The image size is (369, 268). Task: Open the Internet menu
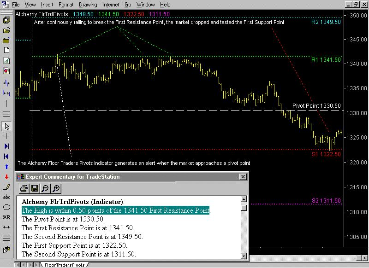tap(111, 5)
